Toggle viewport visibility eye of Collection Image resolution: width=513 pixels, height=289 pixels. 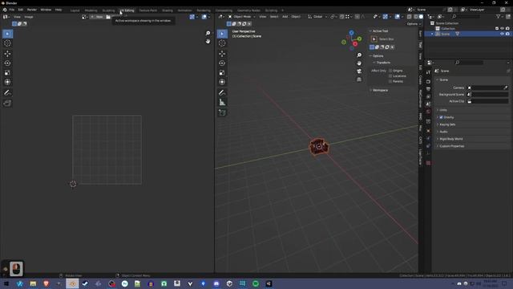(x=502, y=29)
